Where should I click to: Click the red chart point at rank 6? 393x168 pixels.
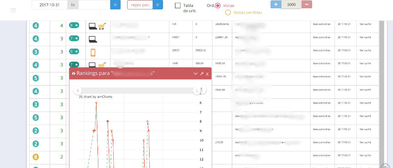point(96,103)
